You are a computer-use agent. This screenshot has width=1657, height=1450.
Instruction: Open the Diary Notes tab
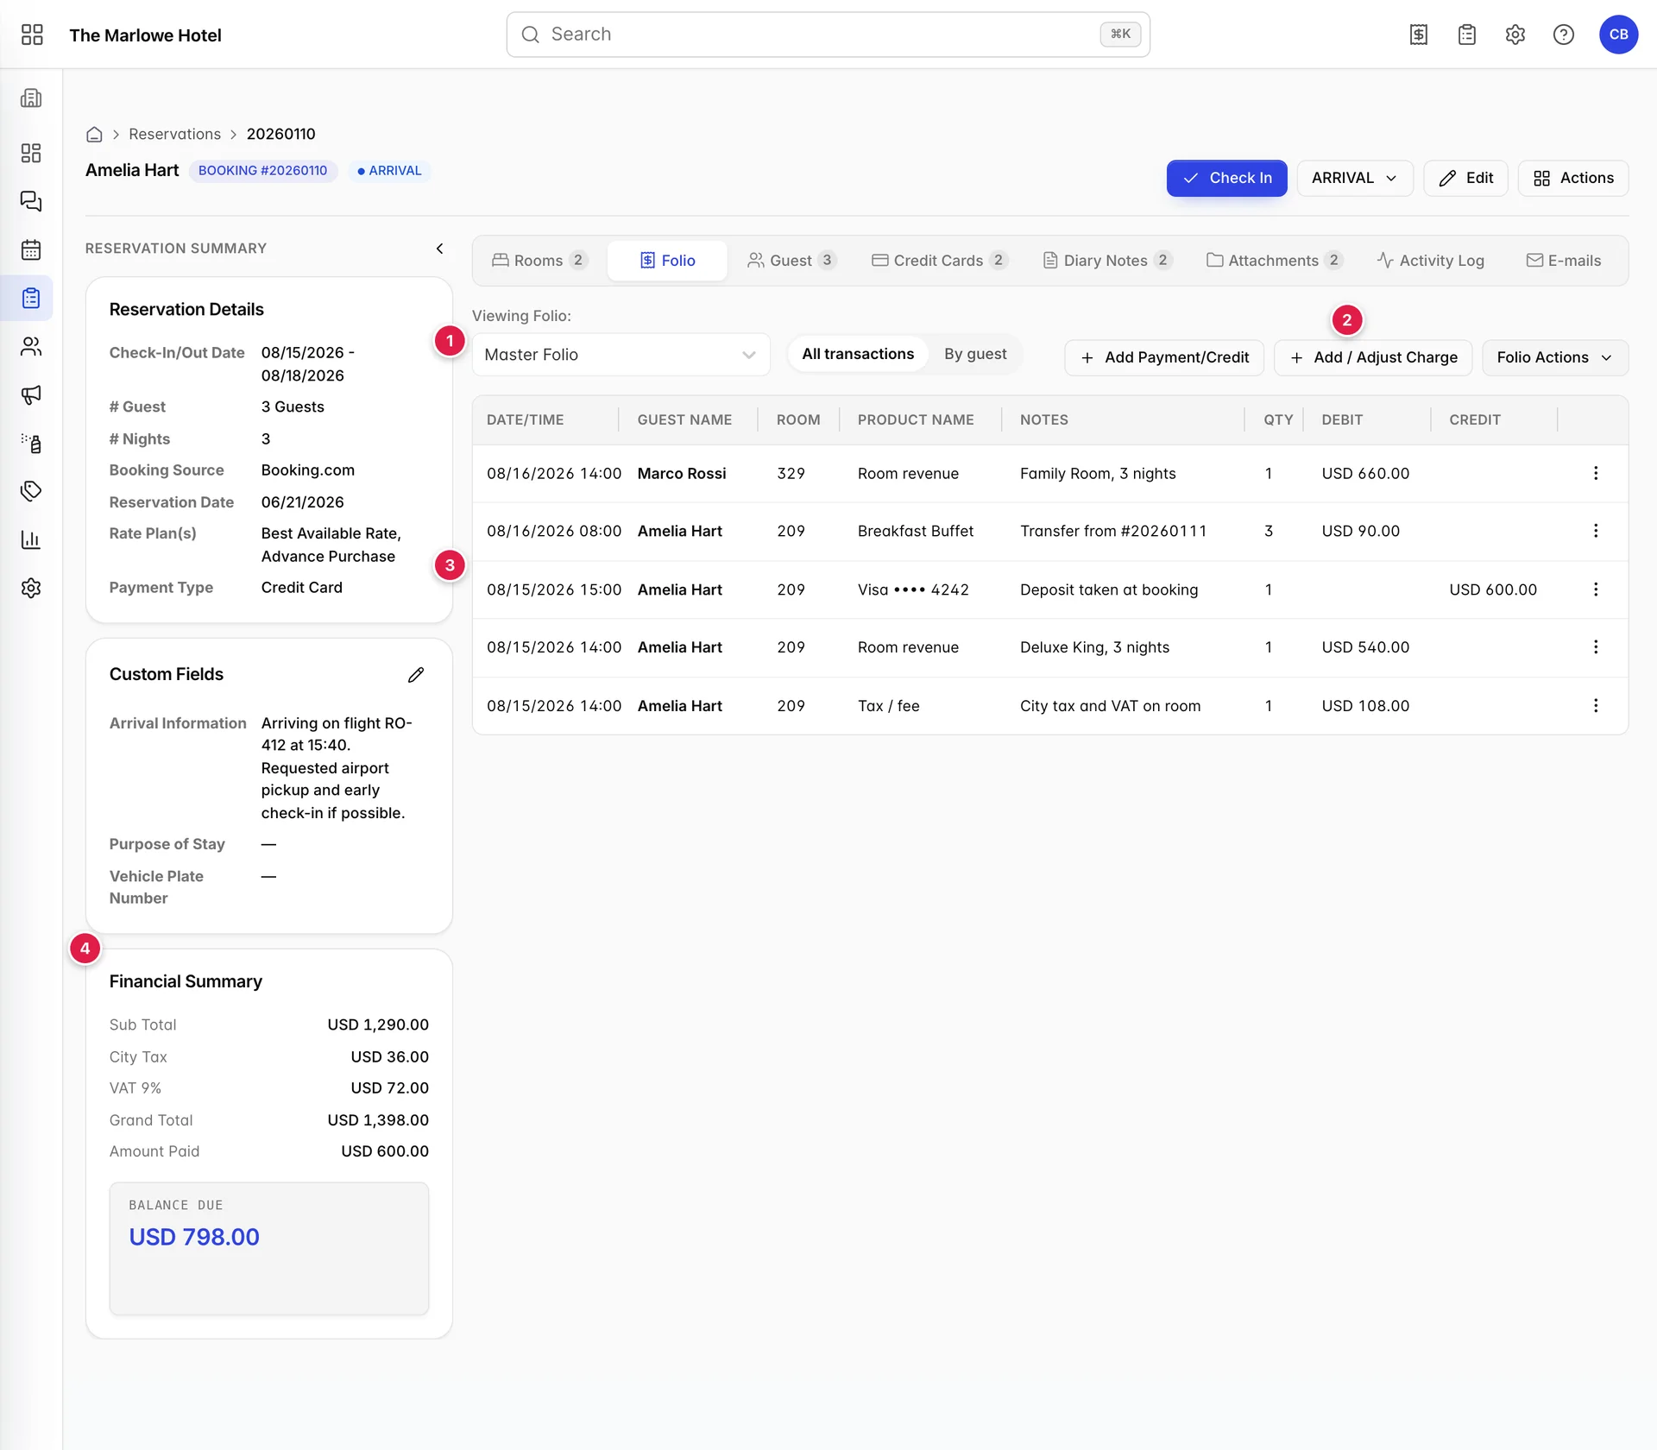(1107, 261)
